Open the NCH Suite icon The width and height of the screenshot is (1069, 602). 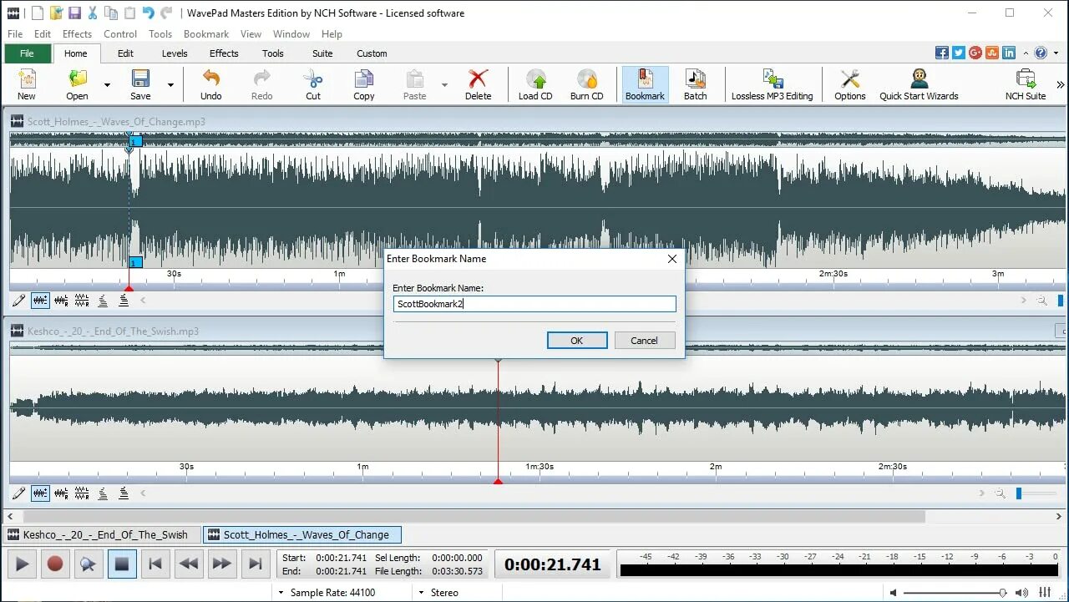1025,83
